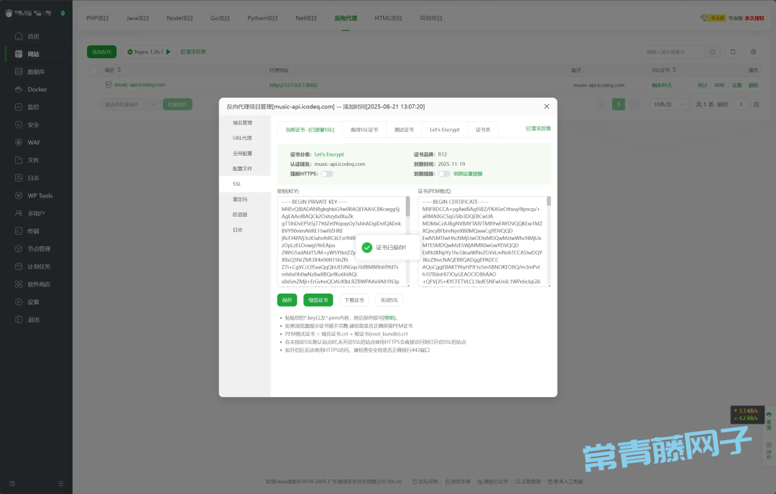Click the 下载证书 download button
This screenshot has width=776, height=494.
(354, 300)
